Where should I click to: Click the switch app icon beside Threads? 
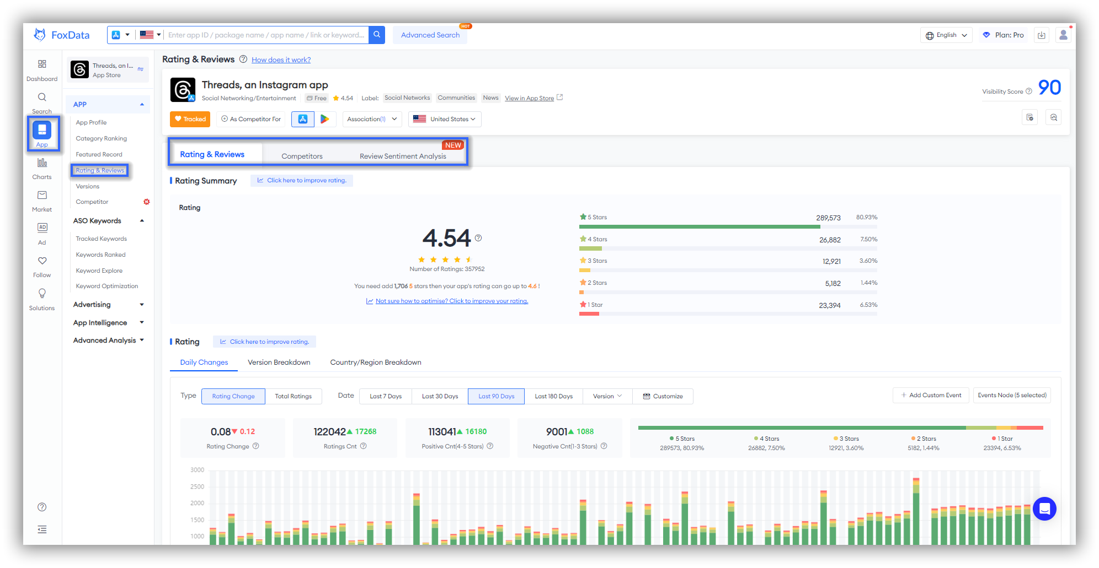tap(141, 69)
